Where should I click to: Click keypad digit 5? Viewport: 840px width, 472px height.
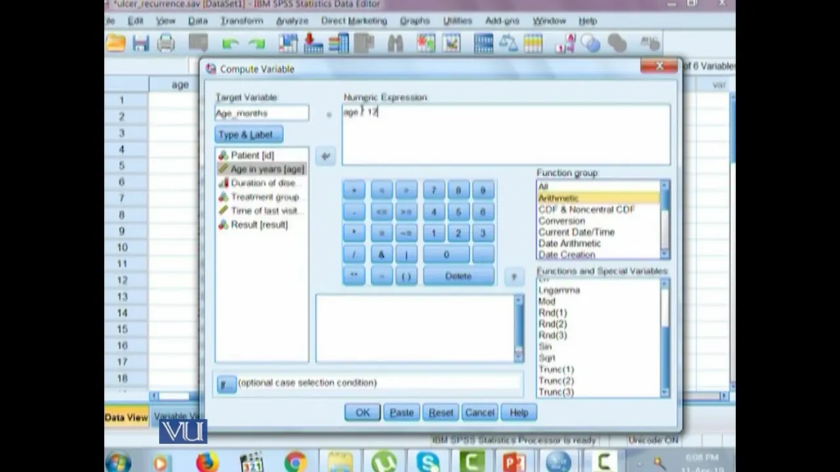coord(458,212)
